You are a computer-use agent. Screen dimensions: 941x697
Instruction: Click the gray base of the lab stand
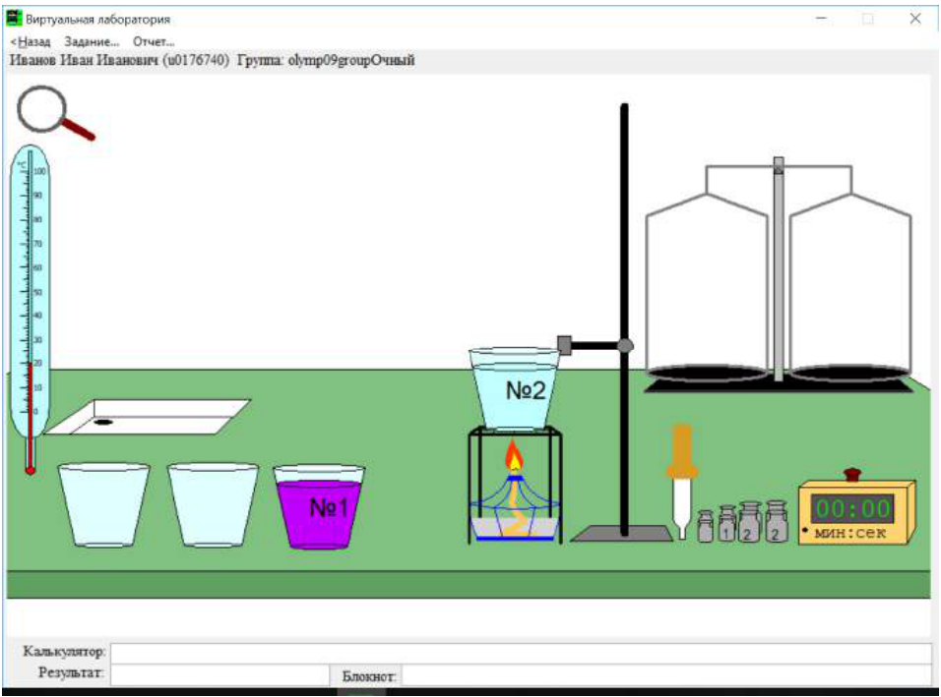(x=622, y=534)
